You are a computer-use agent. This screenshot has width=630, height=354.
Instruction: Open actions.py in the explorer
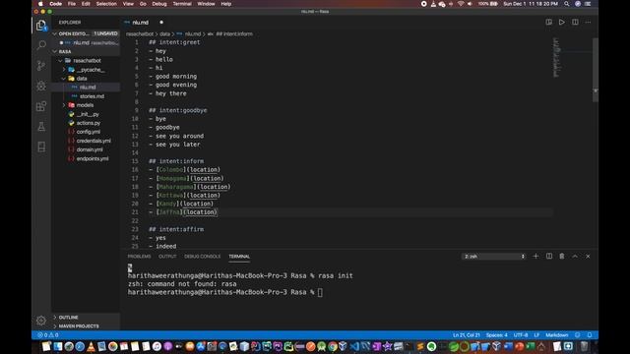pyautogui.click(x=88, y=123)
